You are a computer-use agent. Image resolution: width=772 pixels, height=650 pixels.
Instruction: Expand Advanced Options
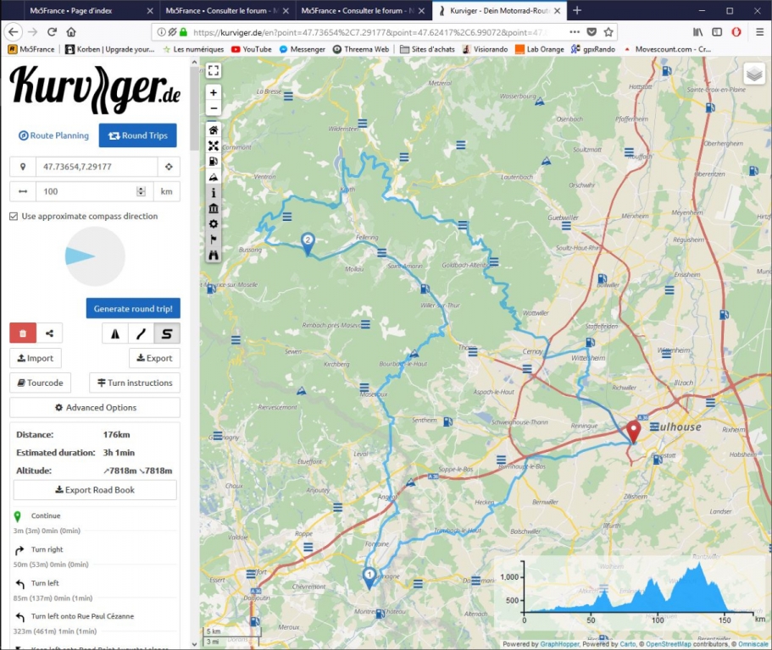pos(95,408)
